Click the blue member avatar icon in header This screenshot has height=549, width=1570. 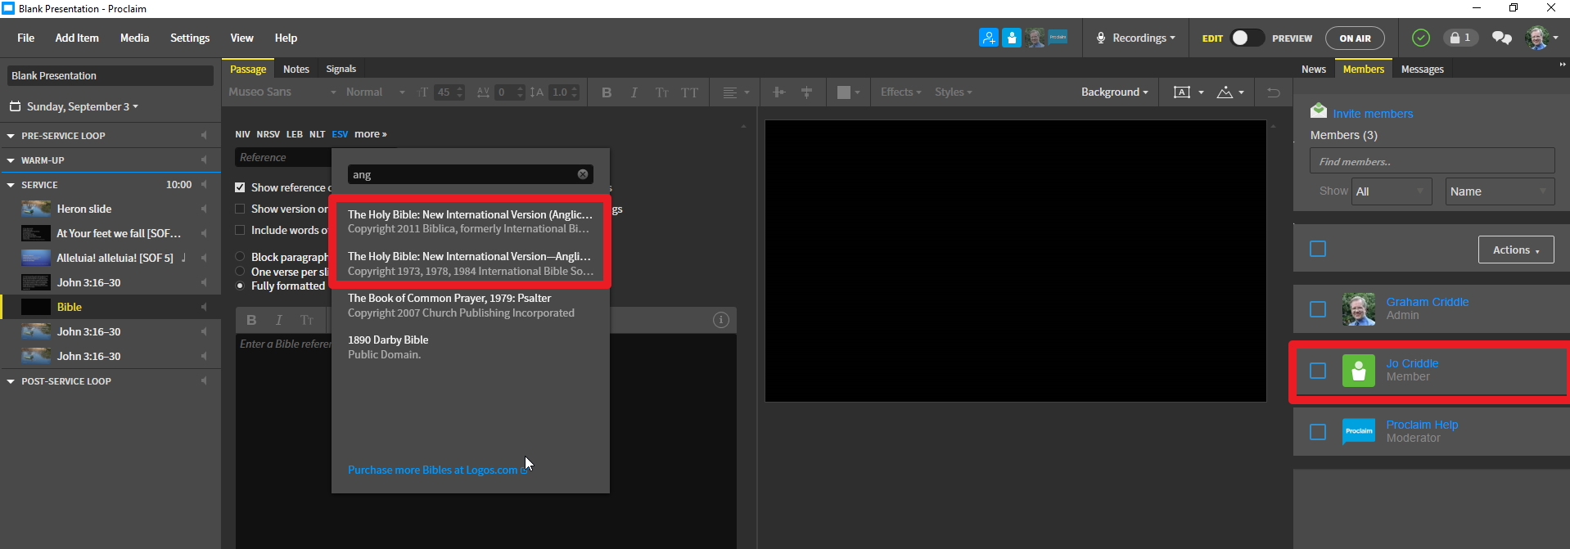(x=1012, y=38)
